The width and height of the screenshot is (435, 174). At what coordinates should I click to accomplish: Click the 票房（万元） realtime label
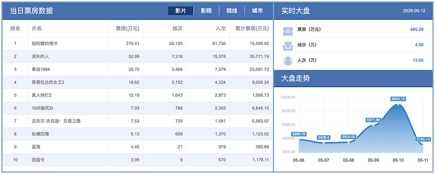(x=309, y=30)
